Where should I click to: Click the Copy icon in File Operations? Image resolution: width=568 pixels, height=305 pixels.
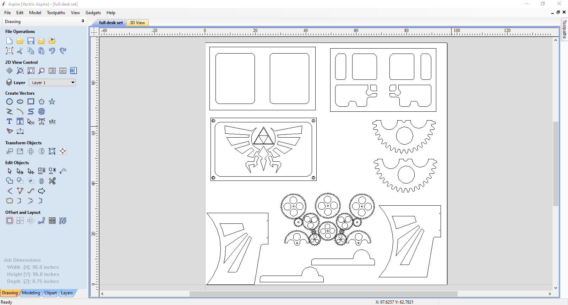(31, 51)
